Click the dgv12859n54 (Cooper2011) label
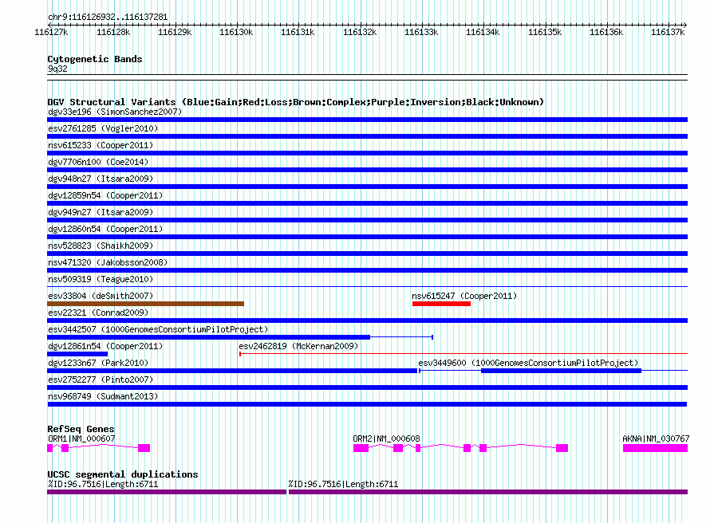The height and width of the screenshot is (523, 710). 105,195
